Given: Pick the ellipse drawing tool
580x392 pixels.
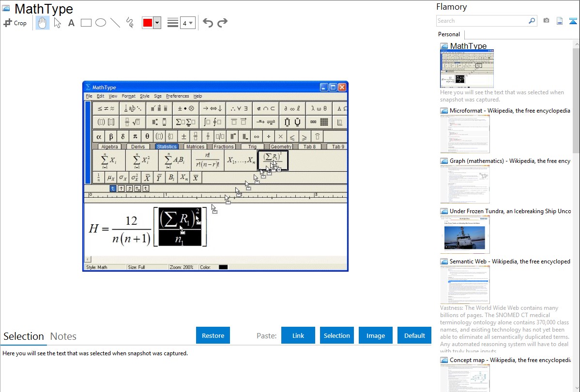Looking at the screenshot, I should [101, 23].
